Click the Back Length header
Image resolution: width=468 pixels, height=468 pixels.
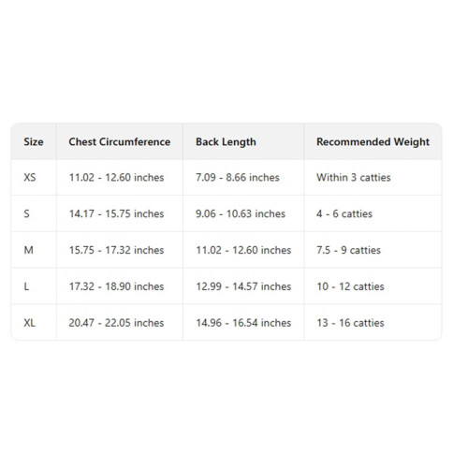pos(226,142)
